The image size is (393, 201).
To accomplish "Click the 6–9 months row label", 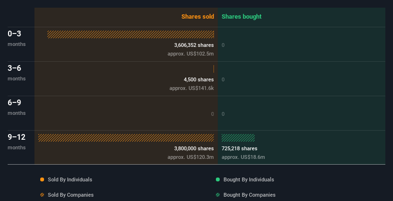I will 17,107.
